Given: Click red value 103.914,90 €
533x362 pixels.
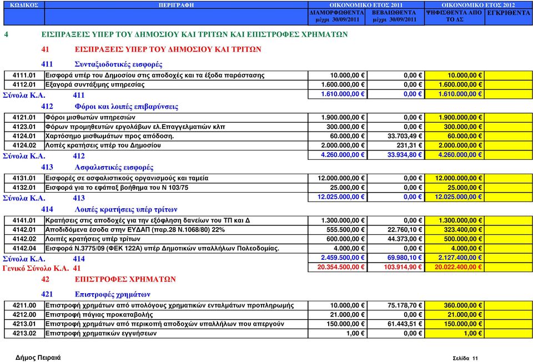Looking at the screenshot, I should (x=396, y=267).
